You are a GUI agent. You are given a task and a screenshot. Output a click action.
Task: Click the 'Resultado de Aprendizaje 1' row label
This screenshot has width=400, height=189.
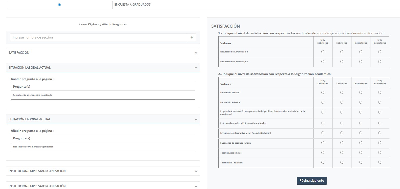pos(234,52)
